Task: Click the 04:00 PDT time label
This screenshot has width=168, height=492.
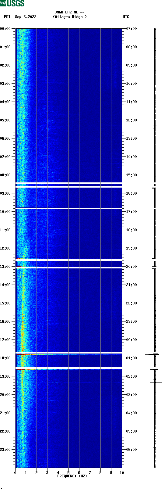Action: click(x=5, y=102)
